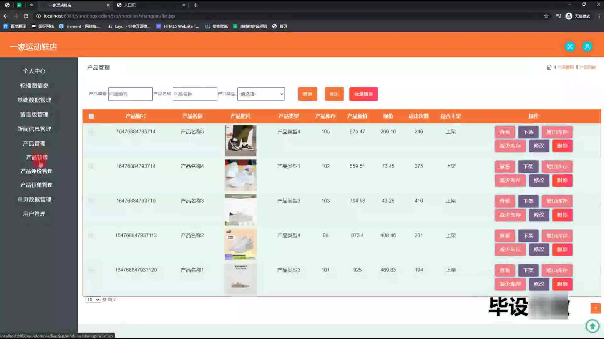Click 修改 for 产品名称1
Image resolution: width=604 pixels, height=339 pixels.
539,284
